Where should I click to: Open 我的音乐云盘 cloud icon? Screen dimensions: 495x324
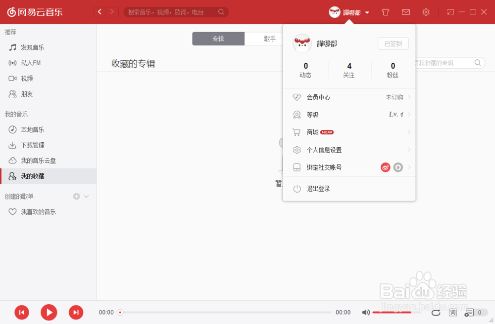12,161
